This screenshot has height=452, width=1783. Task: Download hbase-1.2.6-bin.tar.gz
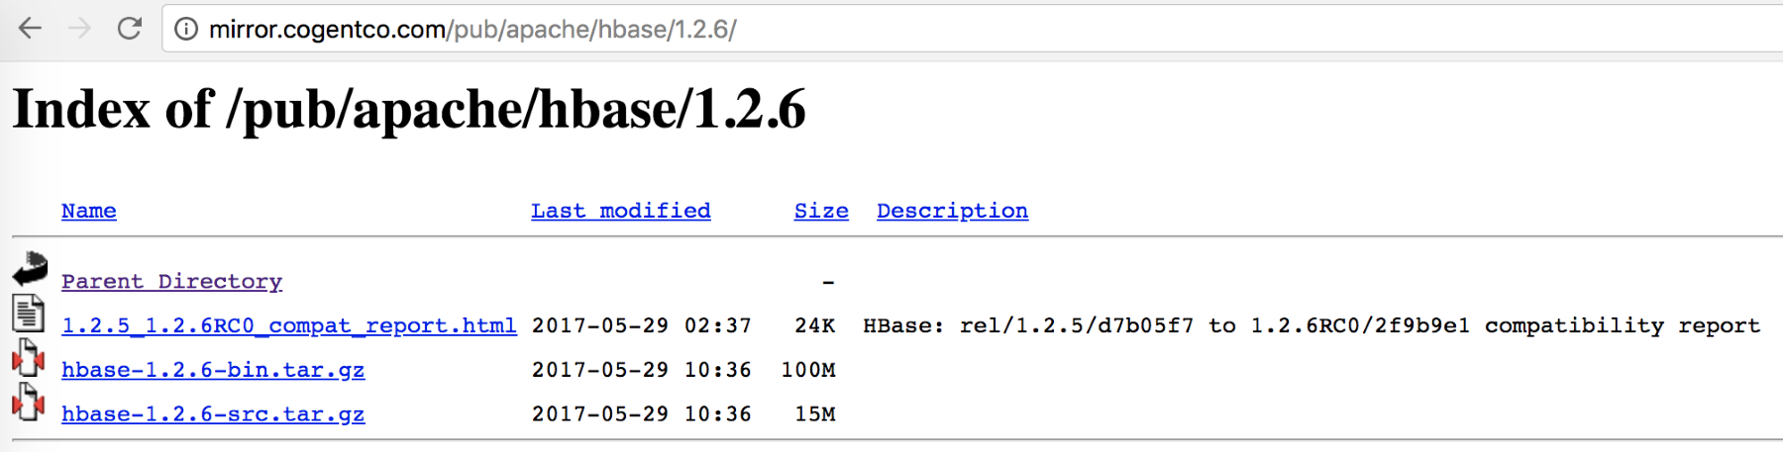(x=213, y=370)
